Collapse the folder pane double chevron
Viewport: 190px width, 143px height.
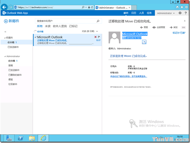coord(5,32)
